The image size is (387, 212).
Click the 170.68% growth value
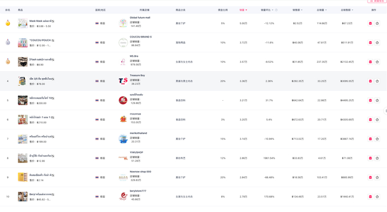(x=269, y=197)
